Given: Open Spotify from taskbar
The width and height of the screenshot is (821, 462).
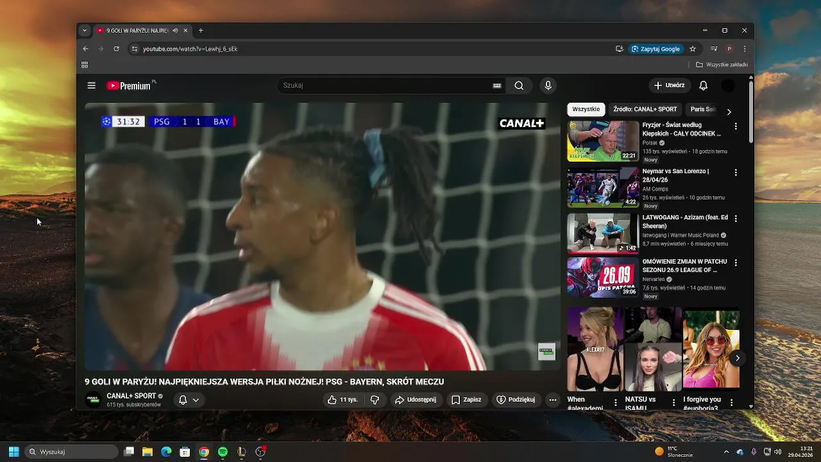Looking at the screenshot, I should tap(223, 452).
